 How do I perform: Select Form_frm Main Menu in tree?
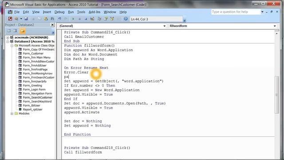(x=36, y=57)
